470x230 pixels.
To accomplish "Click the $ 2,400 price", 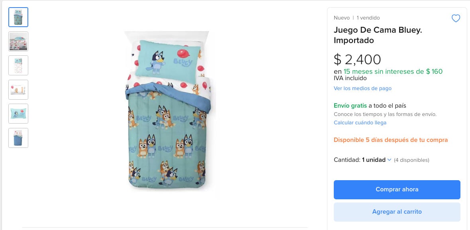I will 357,59.
